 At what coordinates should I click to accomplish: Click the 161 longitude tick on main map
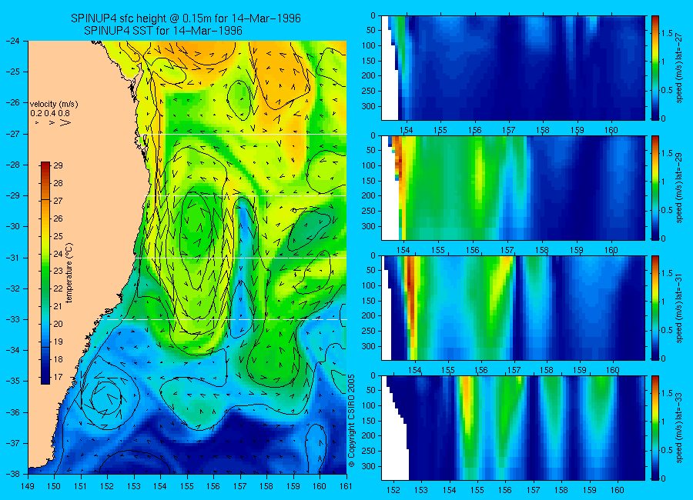coord(346,486)
